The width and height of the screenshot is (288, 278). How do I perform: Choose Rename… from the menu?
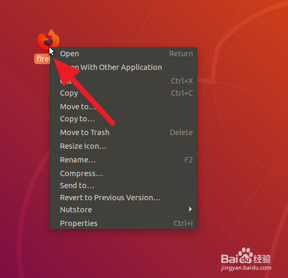(x=124, y=160)
